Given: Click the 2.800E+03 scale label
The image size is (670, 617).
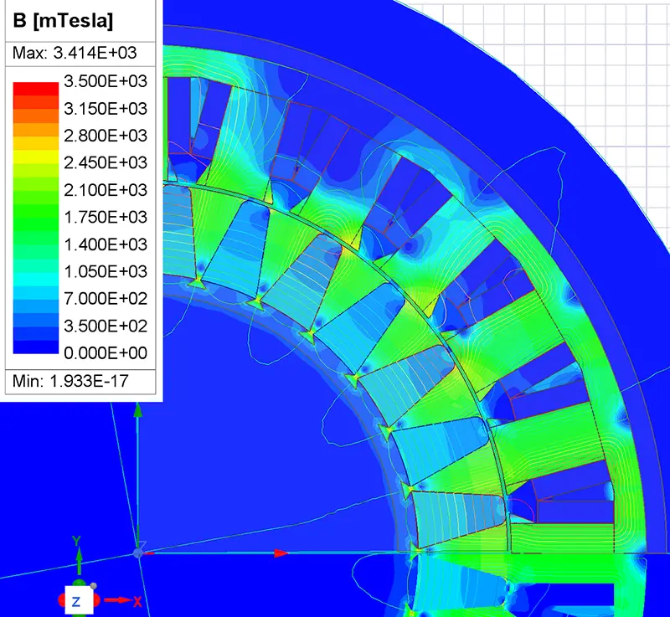Looking at the screenshot, I should coord(106,136).
